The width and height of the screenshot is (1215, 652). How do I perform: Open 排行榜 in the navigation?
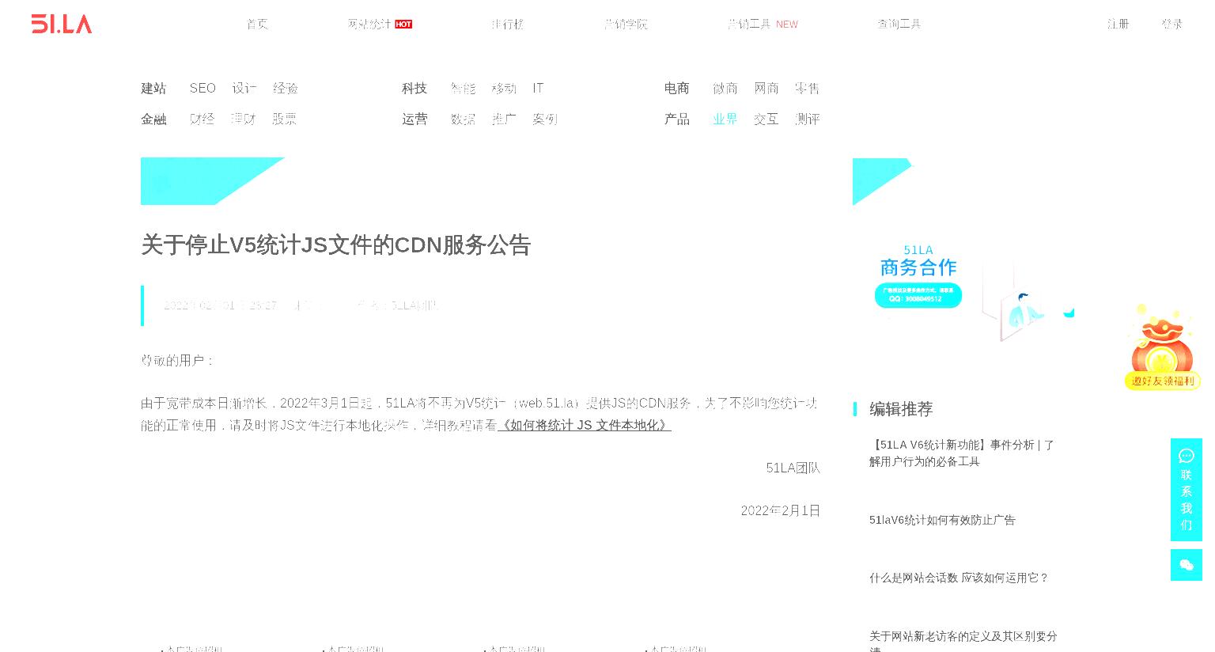pos(507,24)
